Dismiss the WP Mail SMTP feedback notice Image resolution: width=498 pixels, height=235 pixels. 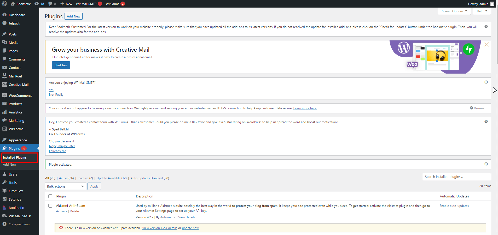[486, 82]
